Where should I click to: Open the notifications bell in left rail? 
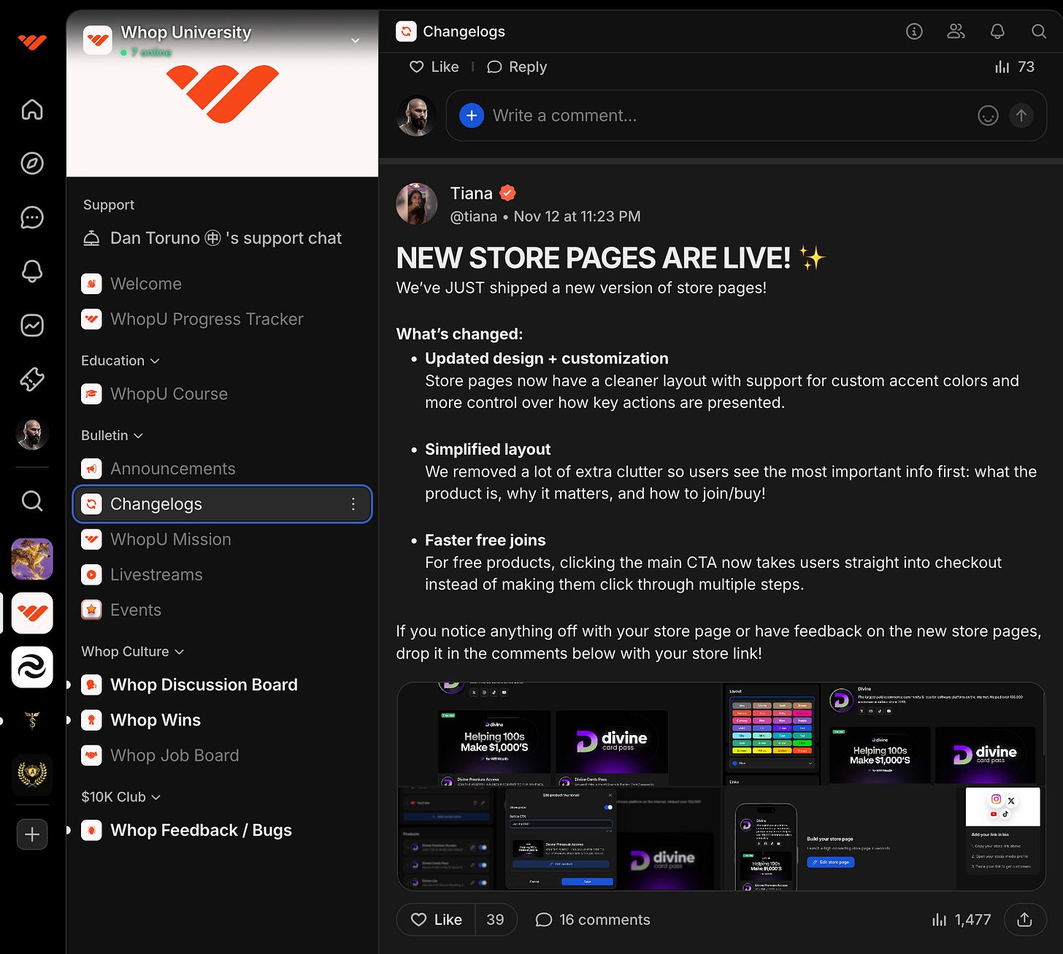point(32,272)
